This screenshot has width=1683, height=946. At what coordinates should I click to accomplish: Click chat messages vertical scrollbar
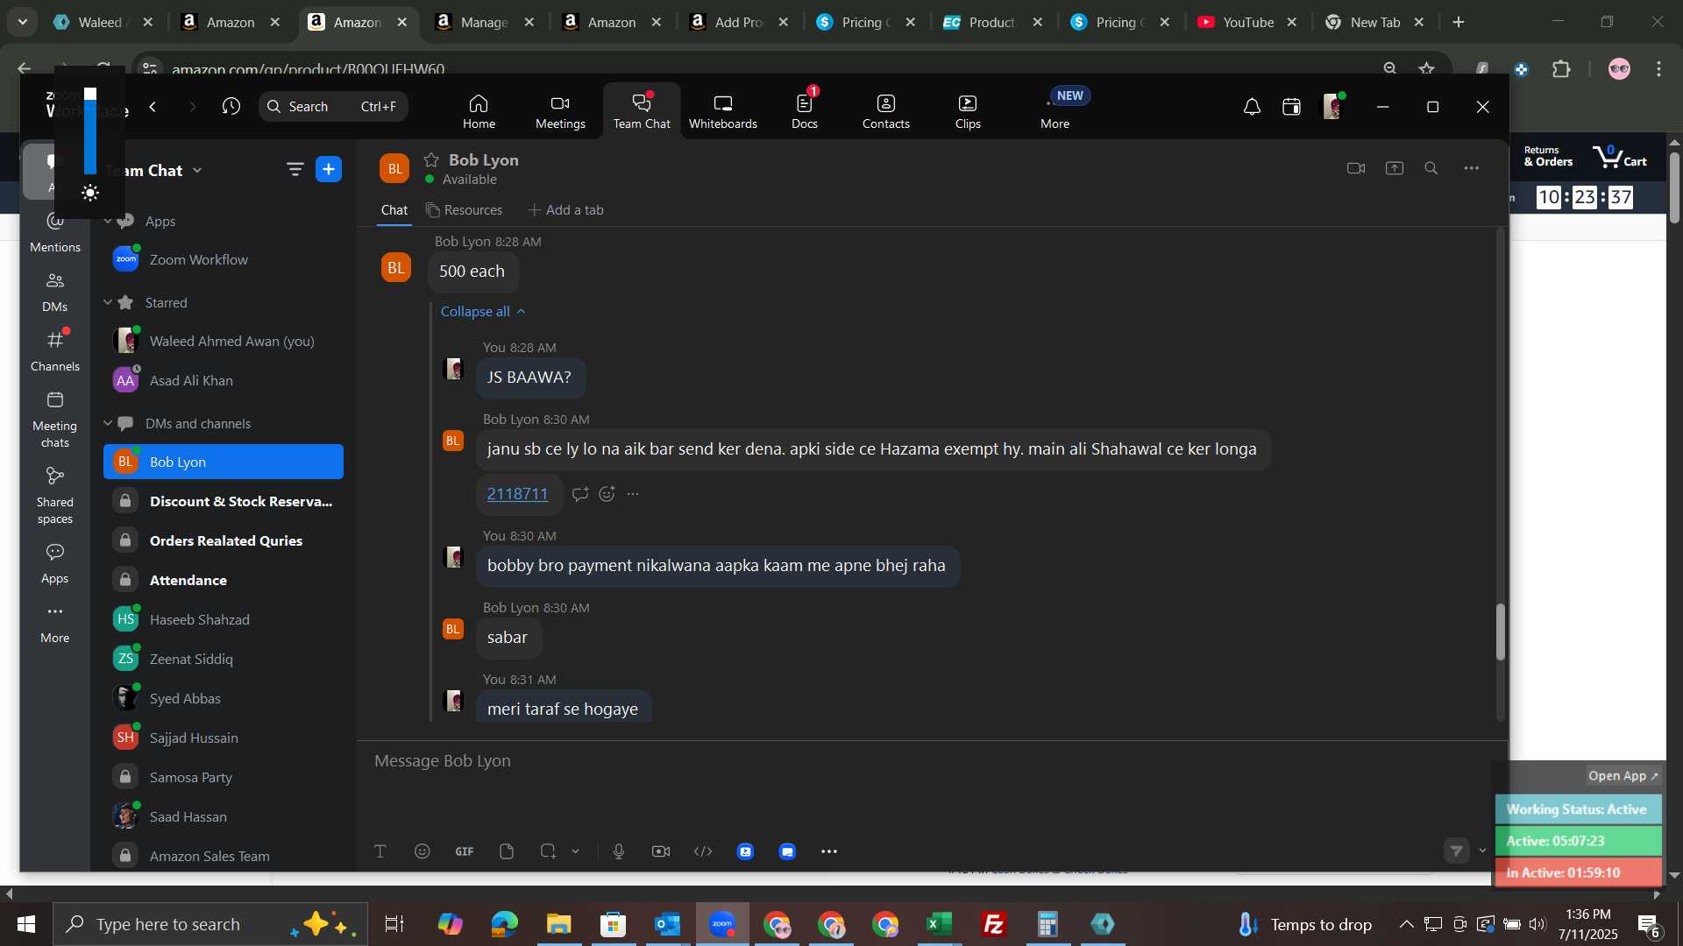1500,632
